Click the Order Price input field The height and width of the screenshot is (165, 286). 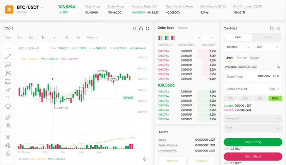pos(253,76)
